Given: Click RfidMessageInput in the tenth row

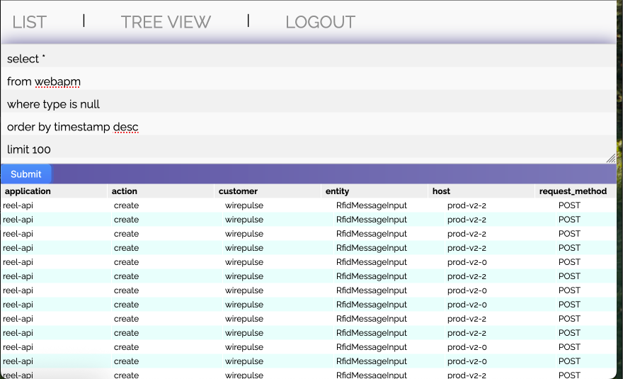Looking at the screenshot, I should [372, 333].
